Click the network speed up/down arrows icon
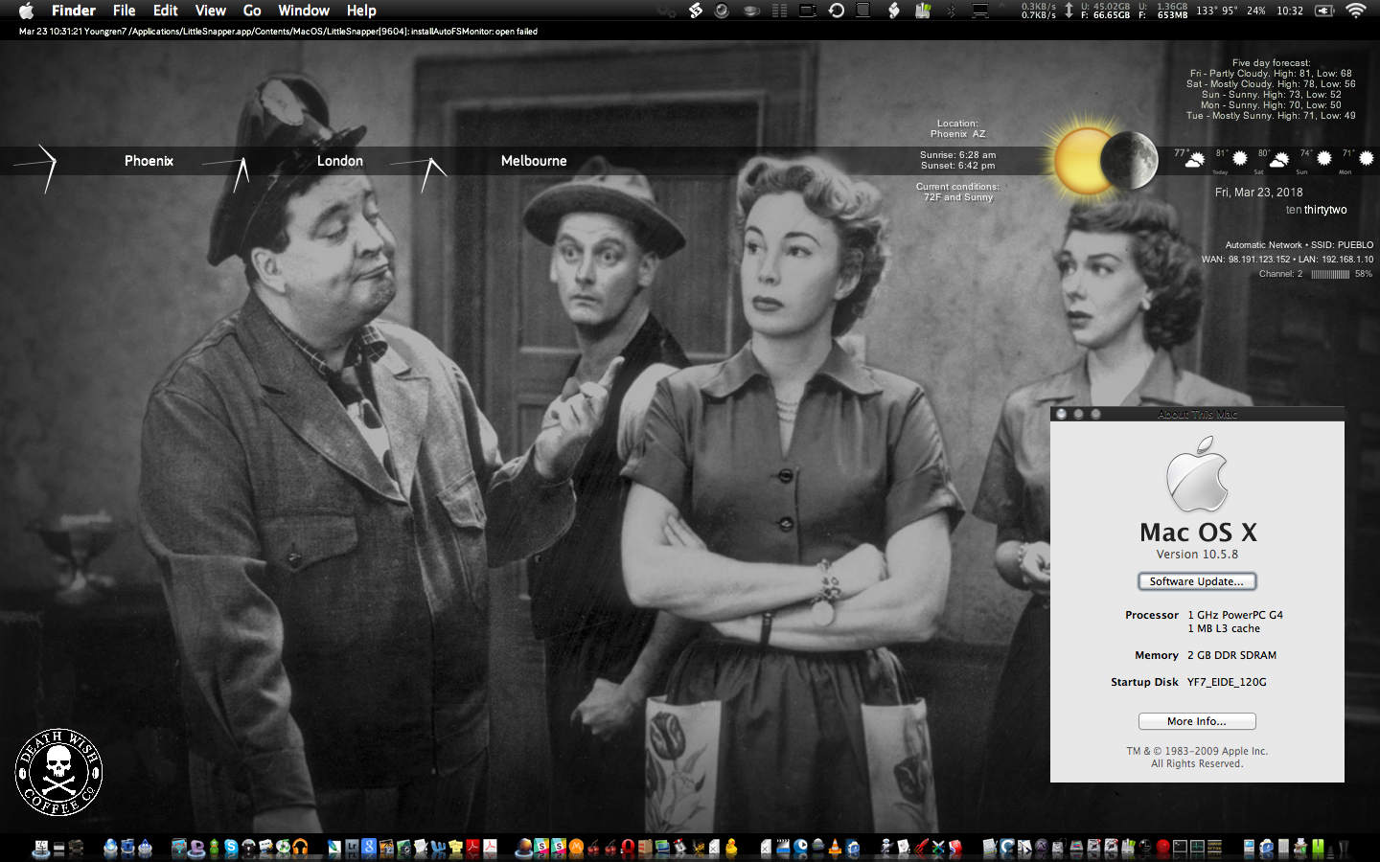 click(x=1069, y=11)
